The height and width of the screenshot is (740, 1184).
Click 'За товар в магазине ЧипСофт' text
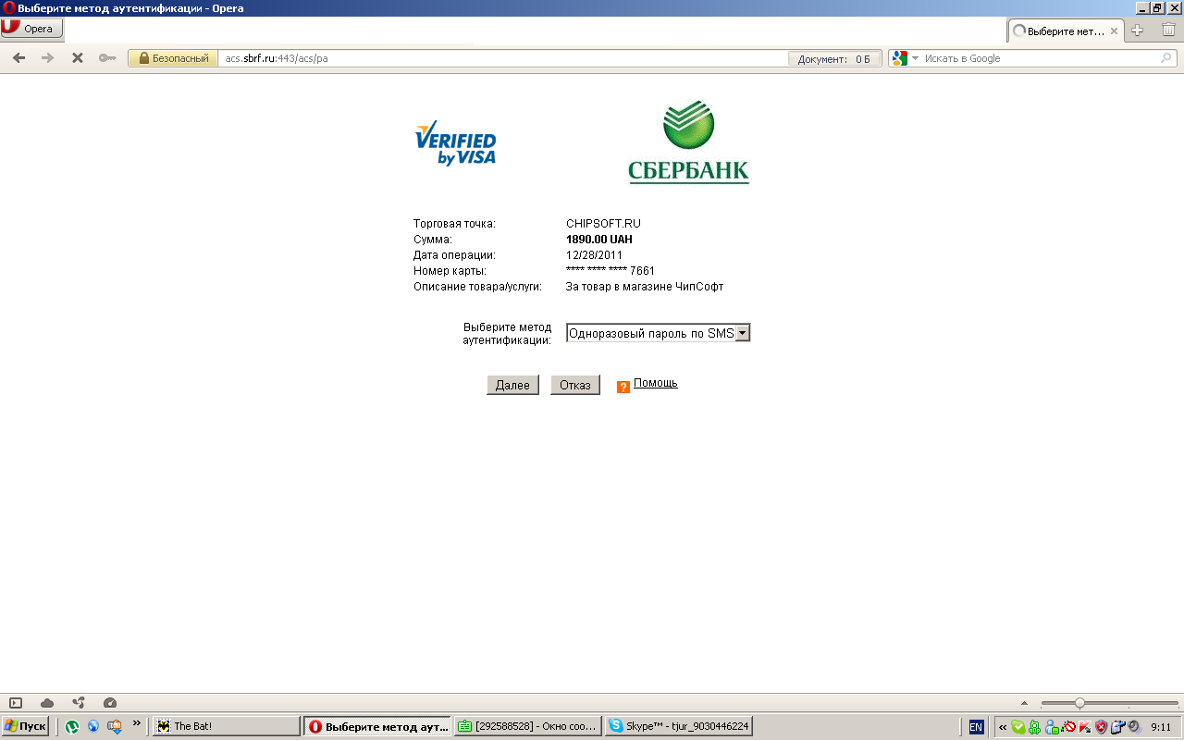coord(645,287)
